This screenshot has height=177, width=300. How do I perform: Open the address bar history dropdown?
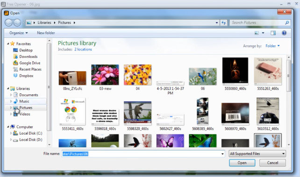coord(216,23)
